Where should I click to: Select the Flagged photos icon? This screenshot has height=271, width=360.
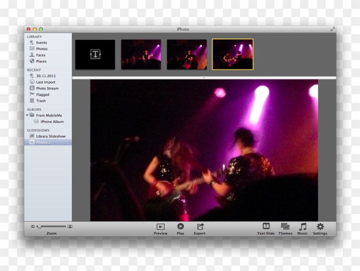(x=32, y=95)
